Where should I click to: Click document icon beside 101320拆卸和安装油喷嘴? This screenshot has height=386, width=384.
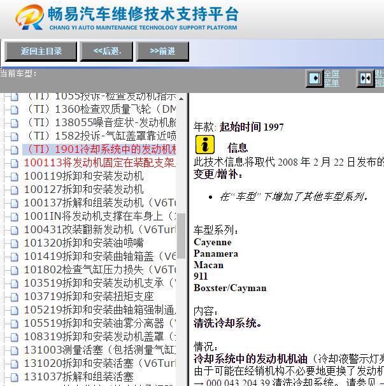14,244
